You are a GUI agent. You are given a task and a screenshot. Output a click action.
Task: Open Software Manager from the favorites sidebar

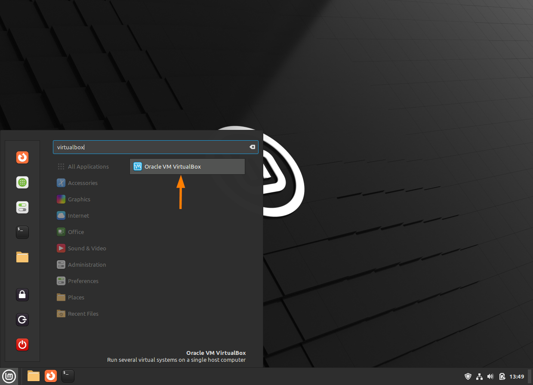tap(22, 182)
